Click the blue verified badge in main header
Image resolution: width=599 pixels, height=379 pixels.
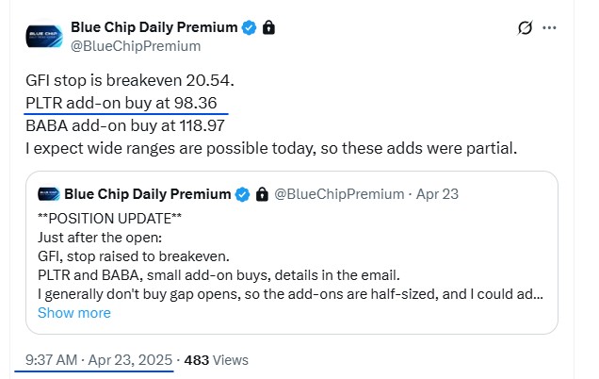[250, 27]
